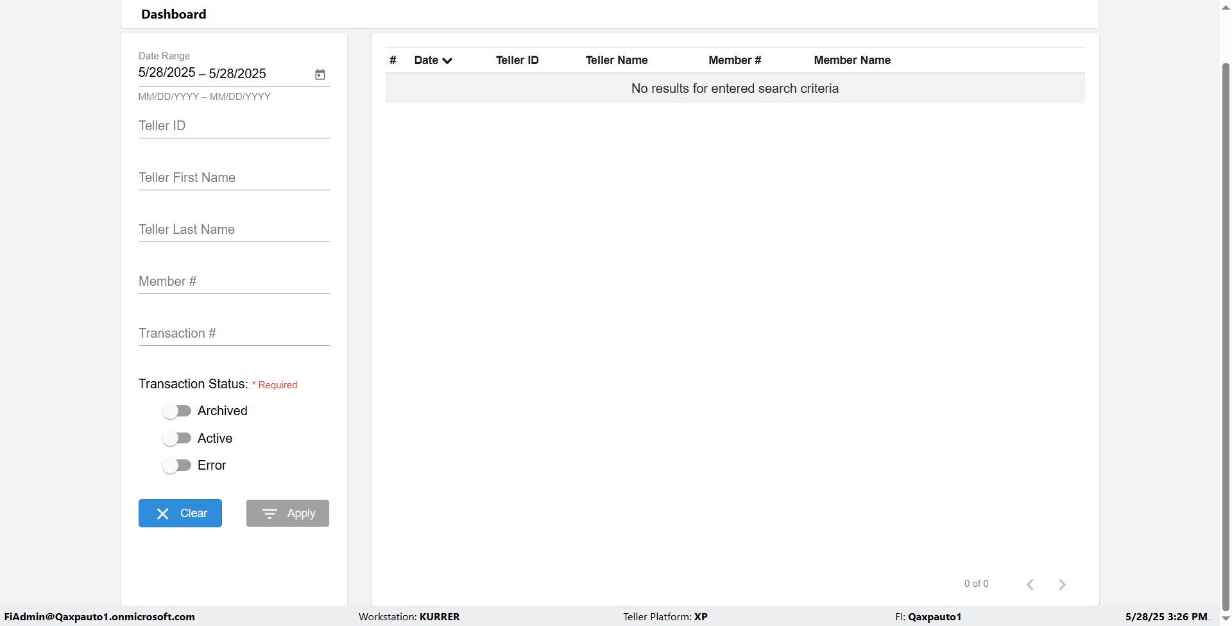
Task: Sort by the Teller ID column header
Action: pyautogui.click(x=517, y=60)
